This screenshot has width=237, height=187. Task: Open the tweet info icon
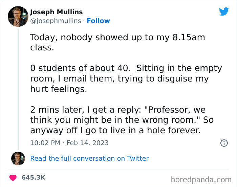[x=224, y=143]
